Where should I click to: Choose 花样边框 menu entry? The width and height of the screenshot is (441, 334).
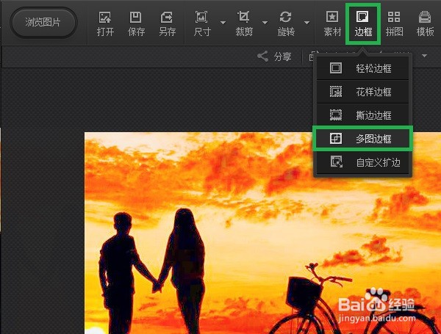click(x=362, y=92)
